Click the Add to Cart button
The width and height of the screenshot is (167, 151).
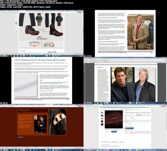click(x=129, y=128)
